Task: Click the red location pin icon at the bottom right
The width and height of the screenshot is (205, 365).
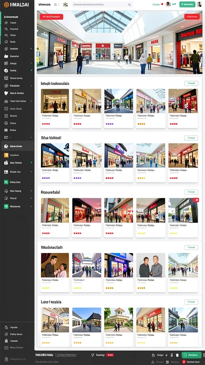Action: point(184,362)
